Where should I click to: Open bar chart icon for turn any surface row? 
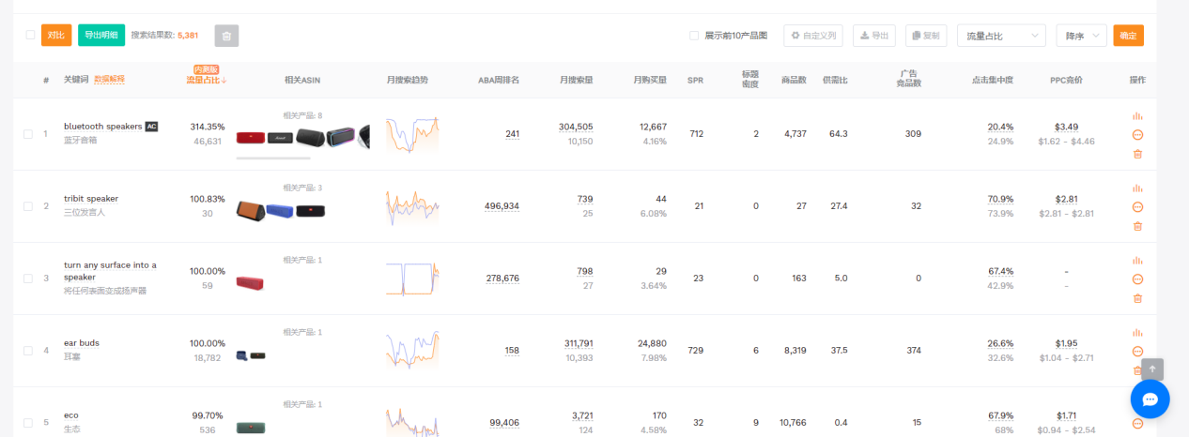[x=1137, y=261]
